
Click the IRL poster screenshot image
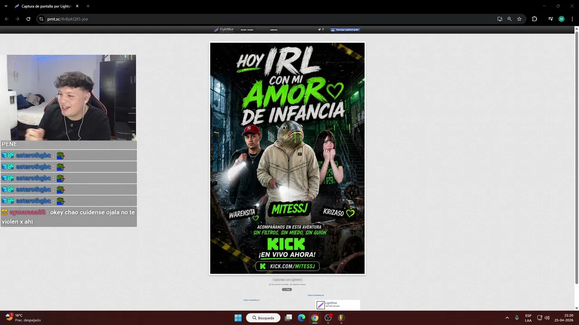click(287, 158)
